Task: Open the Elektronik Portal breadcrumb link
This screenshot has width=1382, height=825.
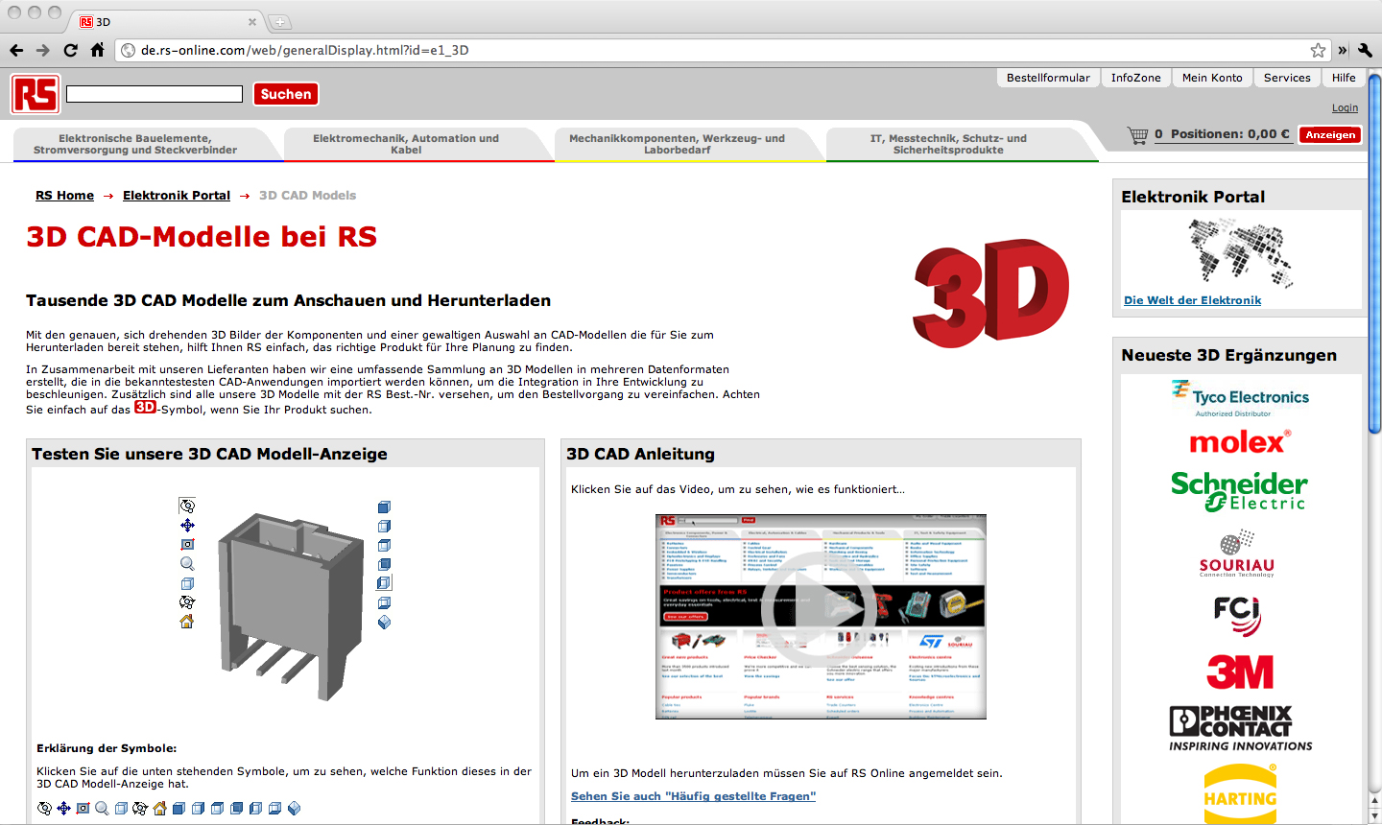Action: point(177,196)
